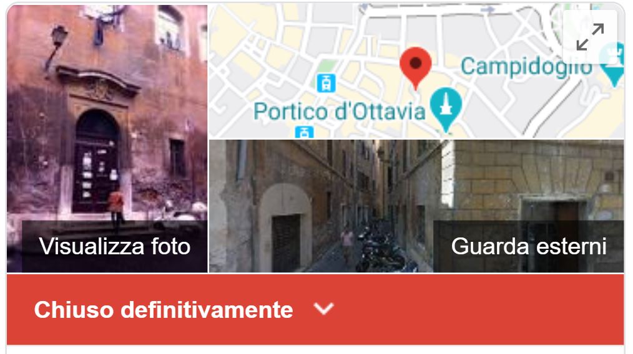
Task: Click the empty part of the red banner
Action: click(x=476, y=310)
